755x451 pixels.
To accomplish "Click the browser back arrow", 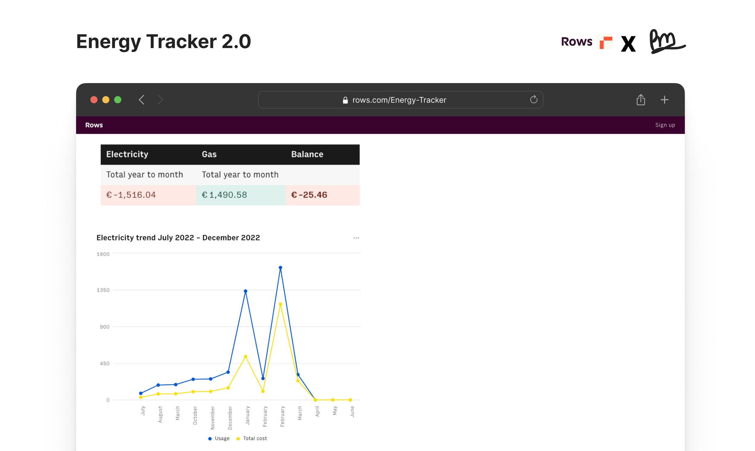I will click(141, 100).
